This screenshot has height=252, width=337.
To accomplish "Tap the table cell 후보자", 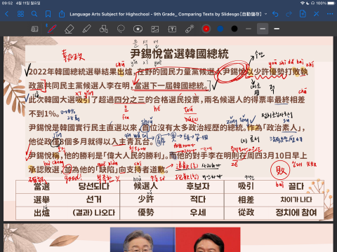I will pyautogui.click(x=198, y=186).
